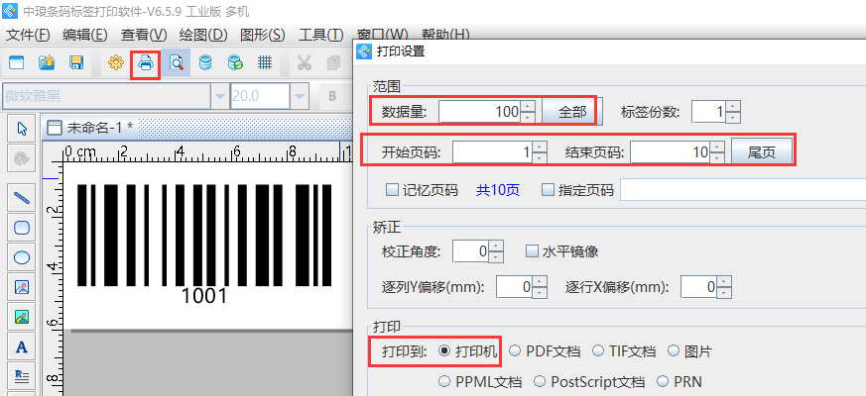The width and height of the screenshot is (866, 396).
Task: Click the copy icon next to scissors
Action: (x=333, y=63)
